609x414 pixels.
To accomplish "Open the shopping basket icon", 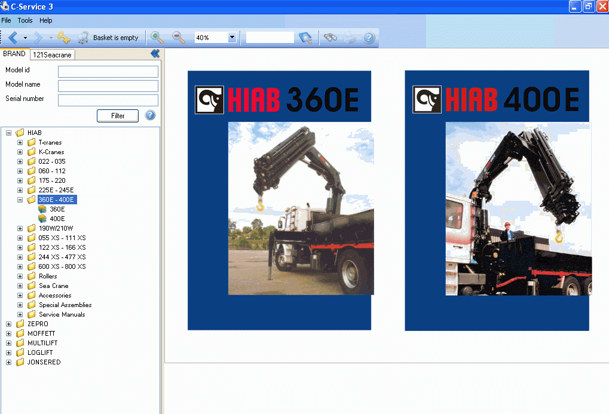I will pos(83,38).
